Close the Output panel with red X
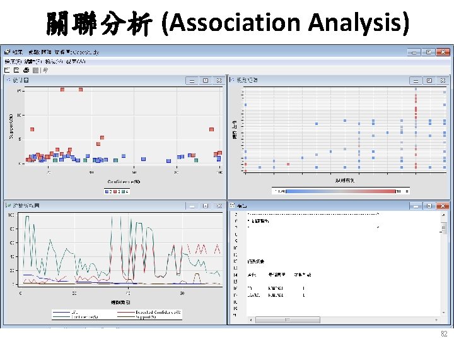 (x=443, y=206)
